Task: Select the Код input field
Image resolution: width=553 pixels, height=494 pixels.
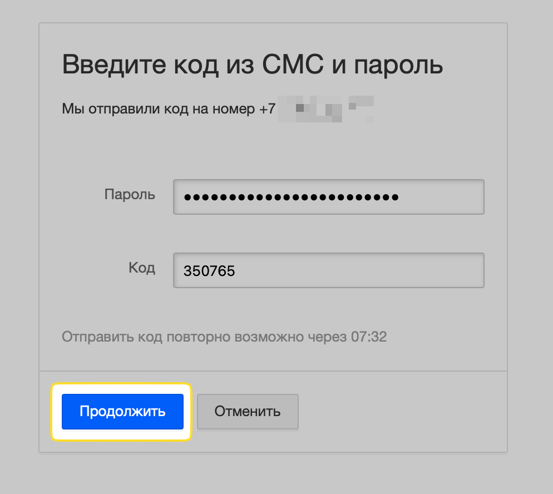Action: click(328, 270)
